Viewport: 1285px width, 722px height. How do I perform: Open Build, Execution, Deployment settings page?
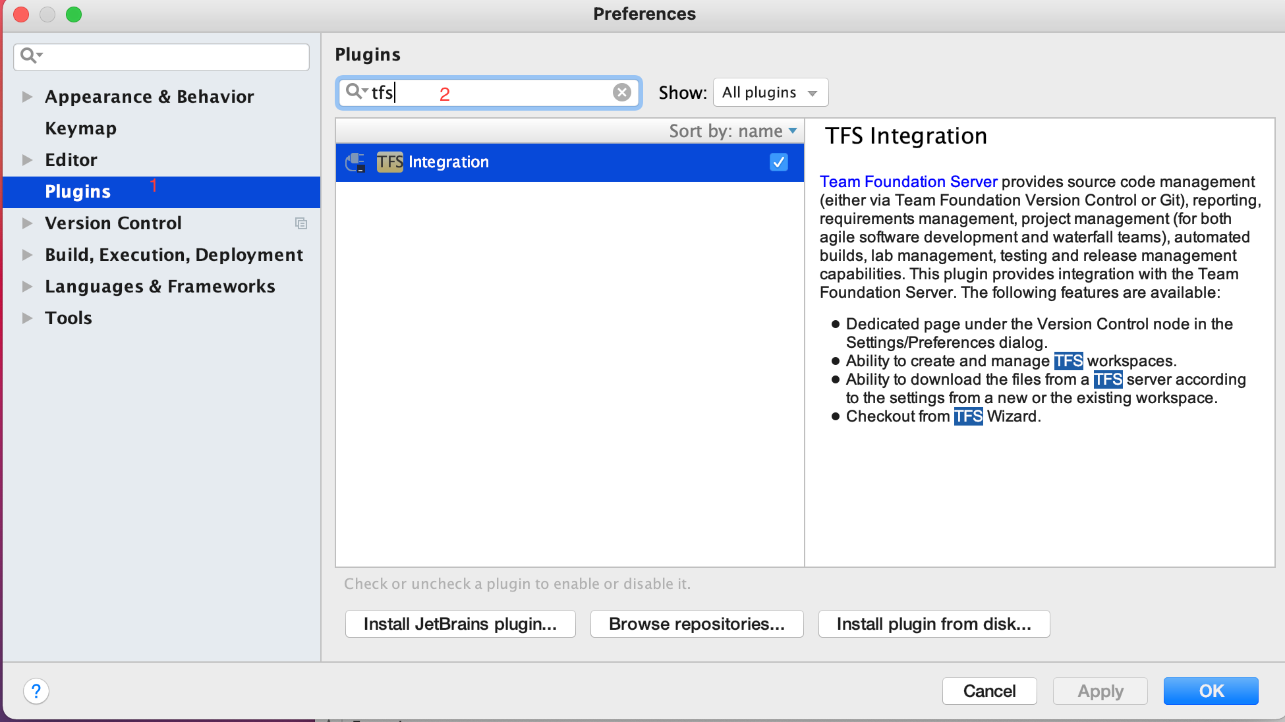point(174,255)
